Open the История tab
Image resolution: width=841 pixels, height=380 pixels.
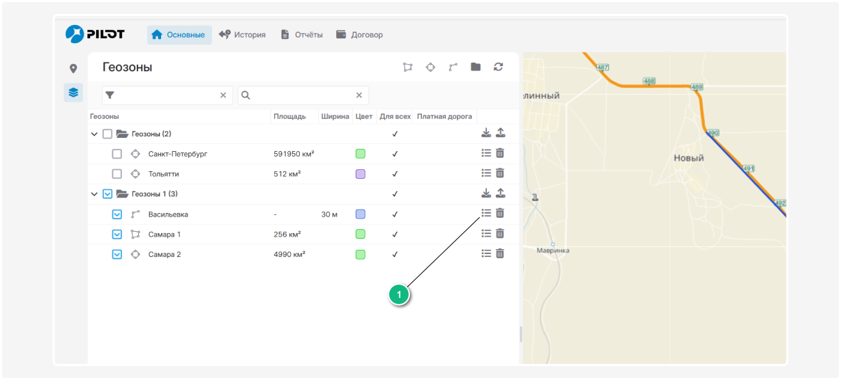(242, 35)
